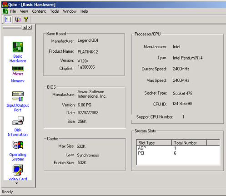Image resolution: width=226 pixels, height=196 pixels.
Task: Click the sidebar panel close X button
Action: click(30, 28)
